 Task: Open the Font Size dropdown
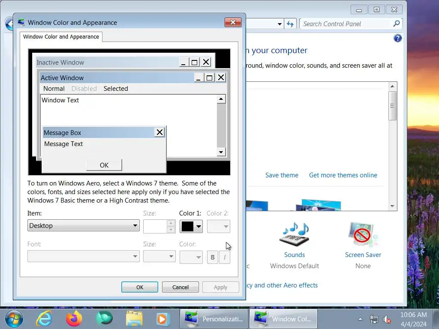click(x=159, y=256)
